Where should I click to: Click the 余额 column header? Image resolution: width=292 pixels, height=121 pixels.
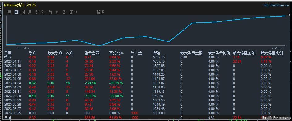click(x=156, y=53)
